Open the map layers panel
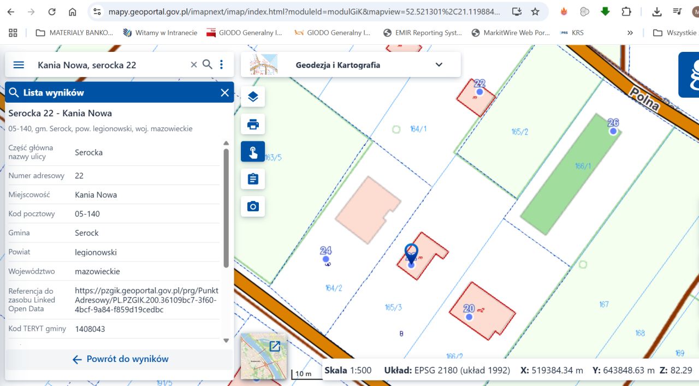699x386 pixels. (253, 97)
